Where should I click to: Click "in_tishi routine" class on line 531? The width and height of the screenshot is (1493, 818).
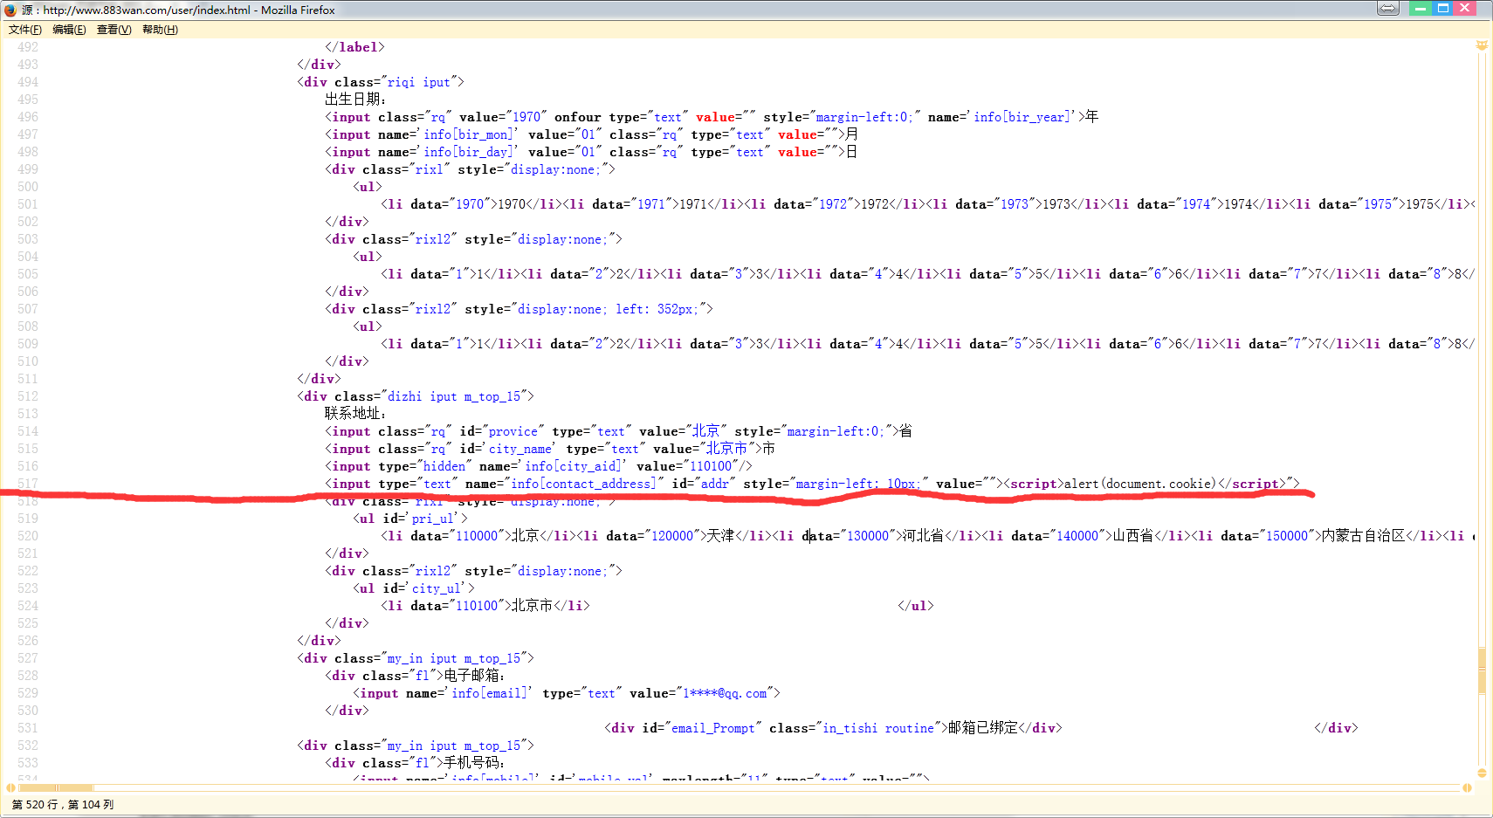pyautogui.click(x=878, y=728)
